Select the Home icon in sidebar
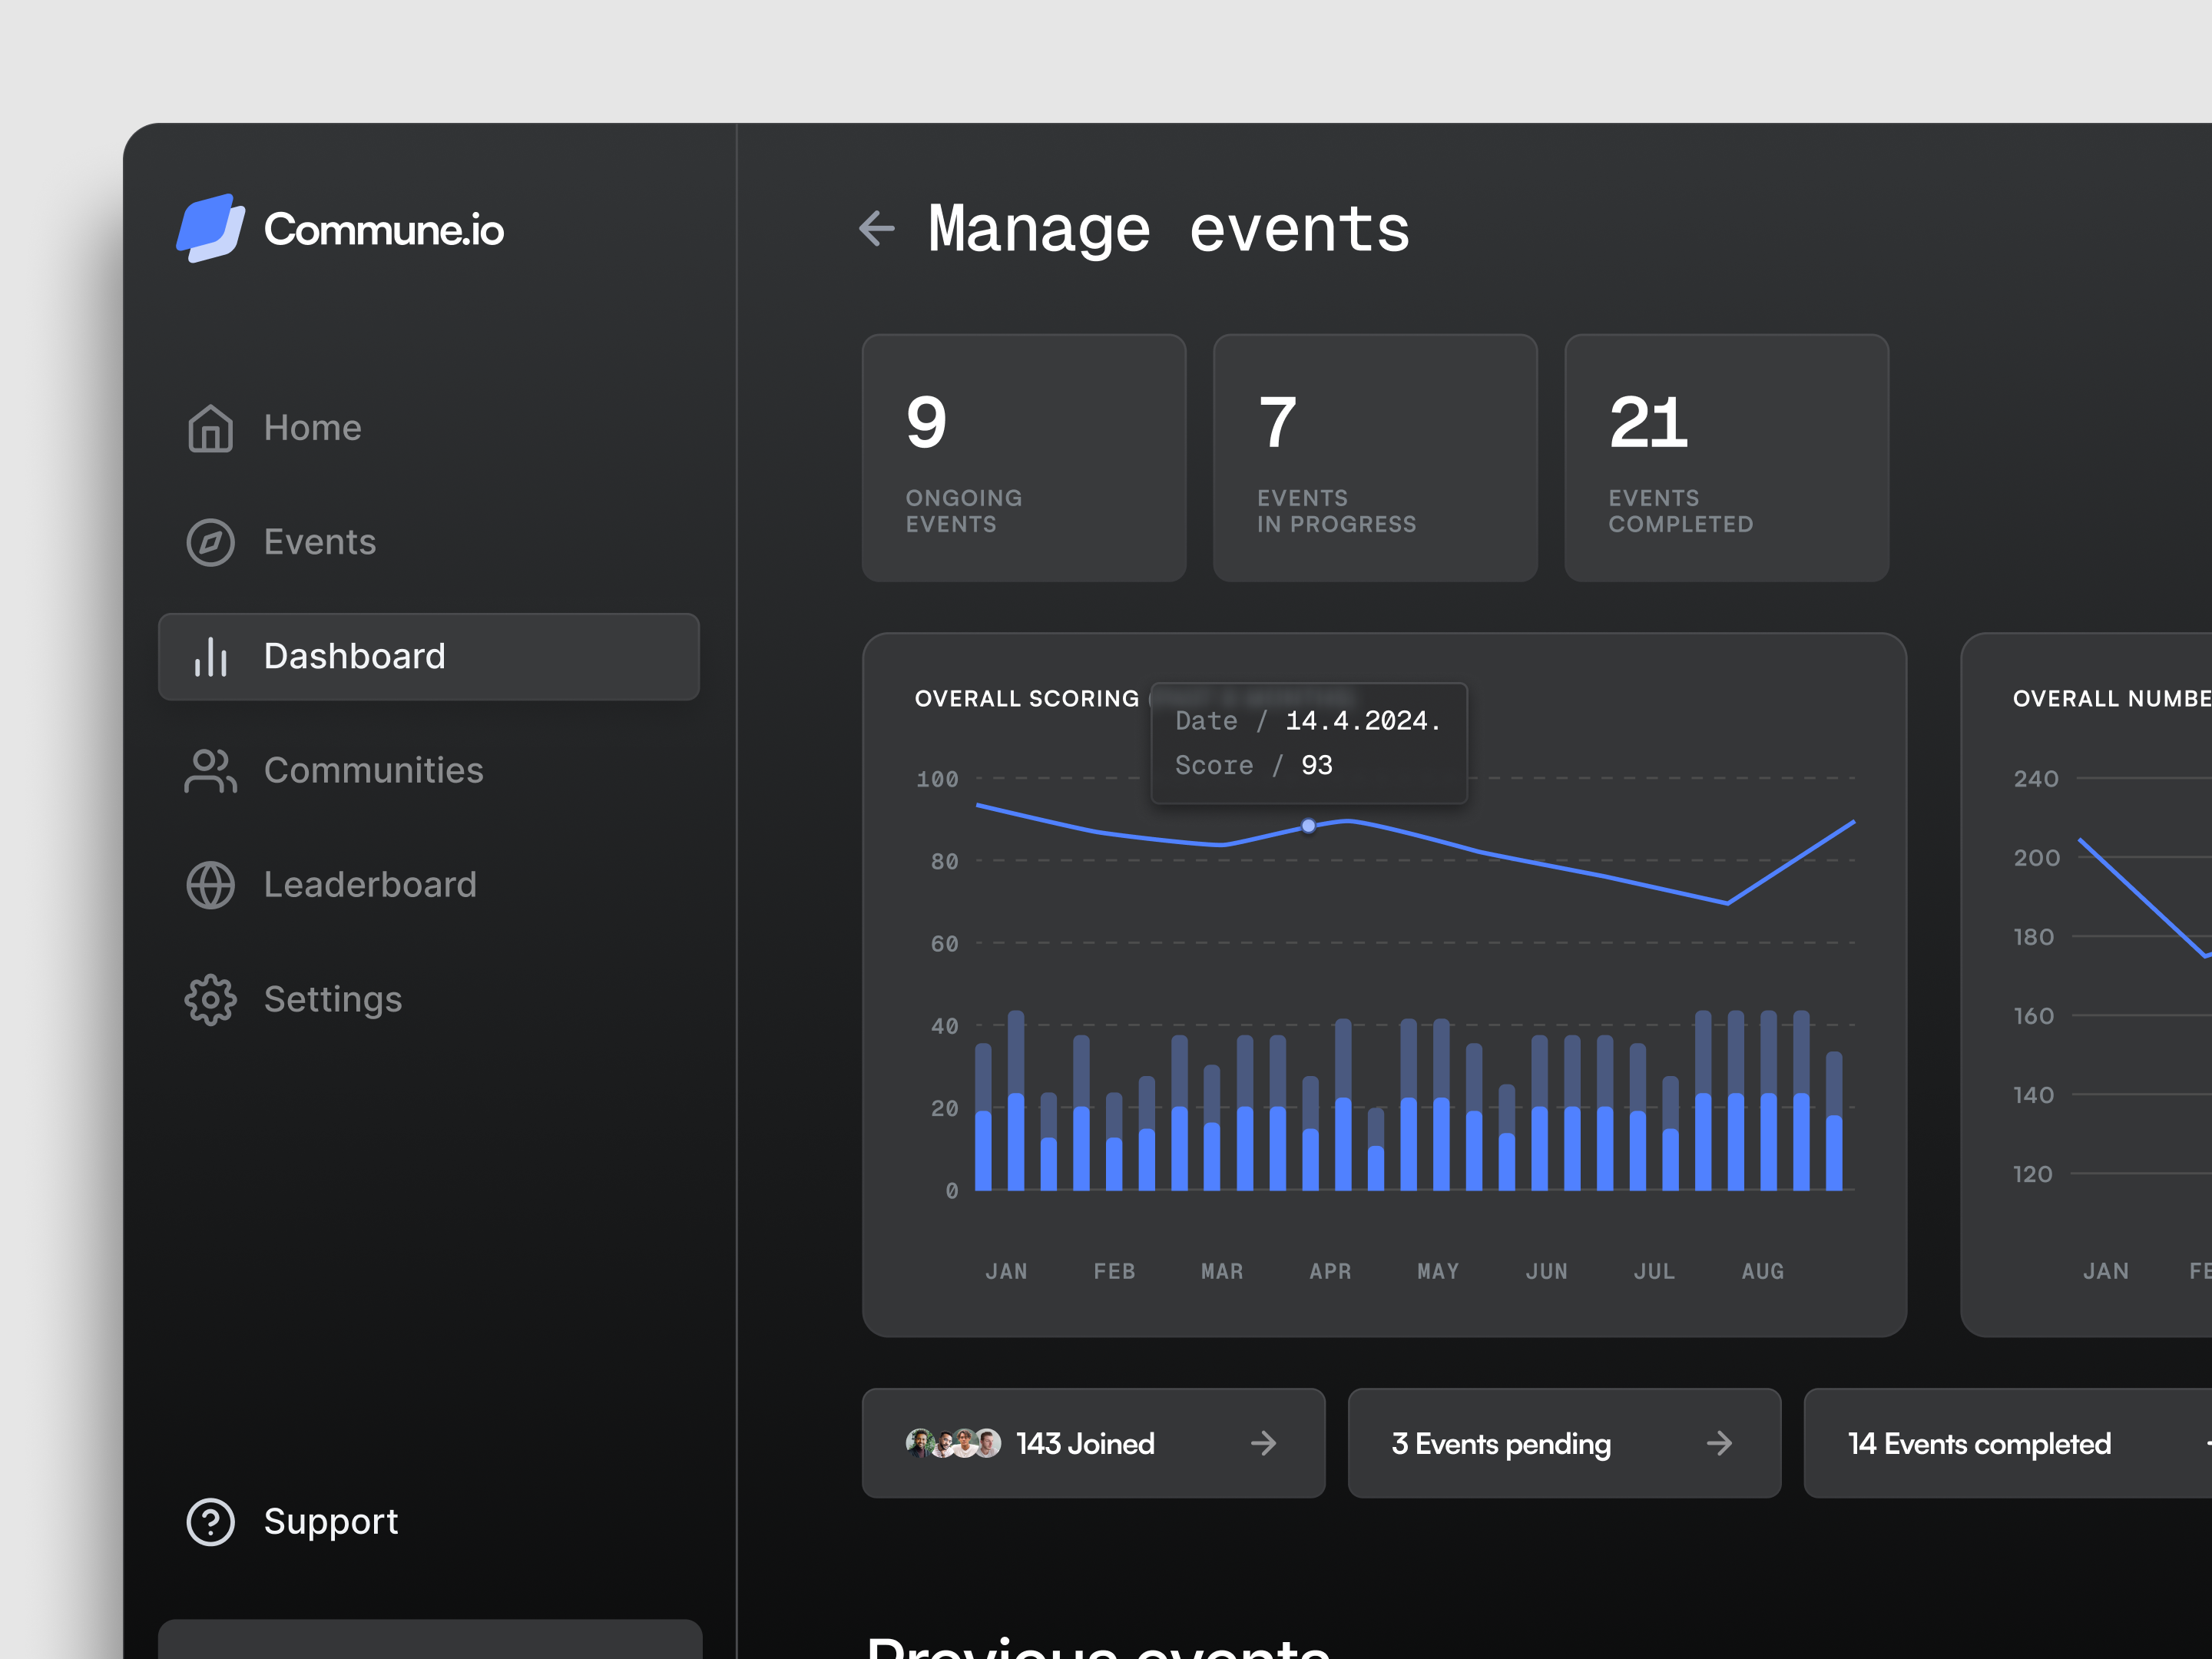This screenshot has height=1659, width=2212. [x=210, y=428]
